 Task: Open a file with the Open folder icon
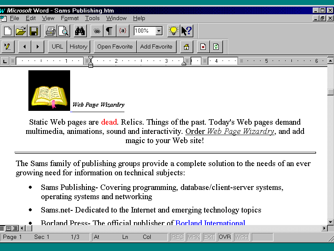point(20,31)
